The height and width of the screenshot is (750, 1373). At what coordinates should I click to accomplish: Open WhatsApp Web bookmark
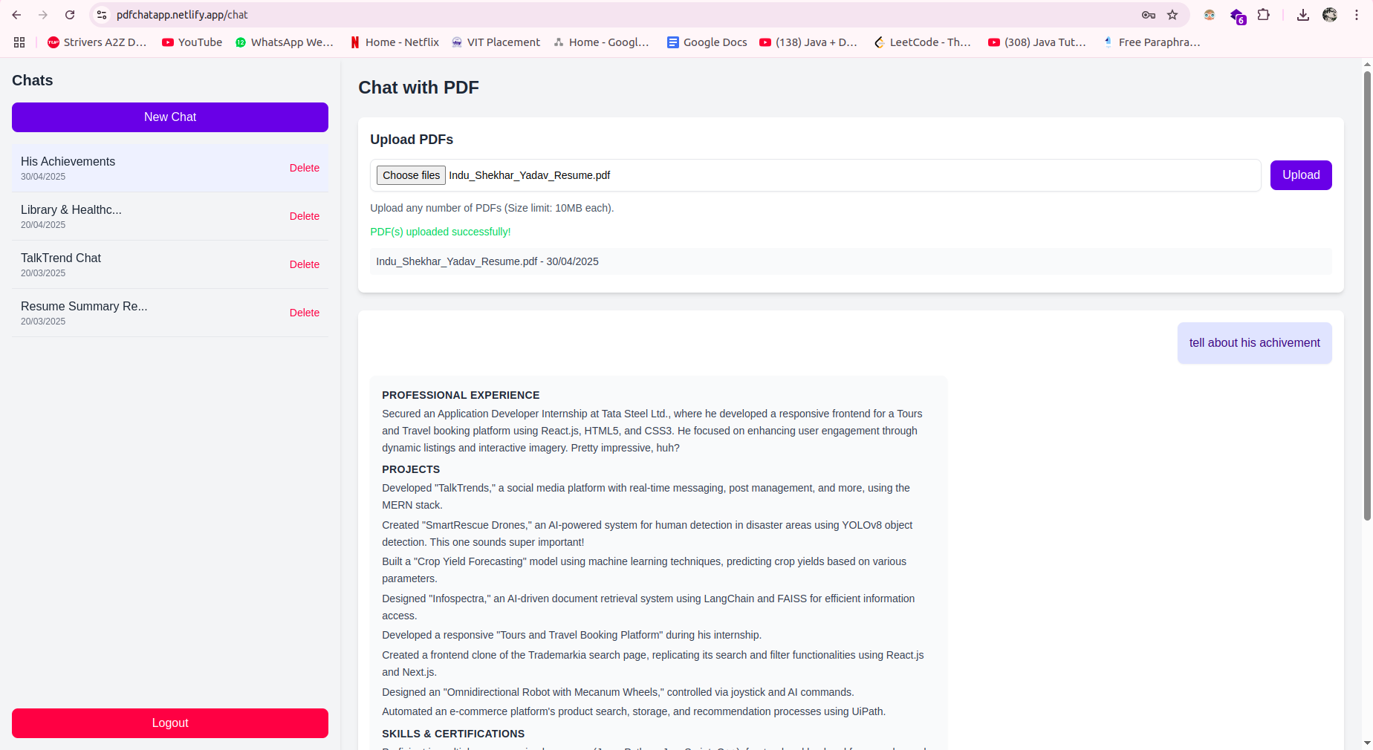284,42
